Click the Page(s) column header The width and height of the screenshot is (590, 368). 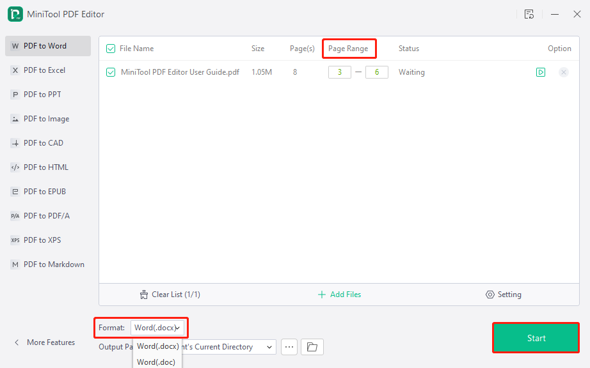pyautogui.click(x=302, y=49)
